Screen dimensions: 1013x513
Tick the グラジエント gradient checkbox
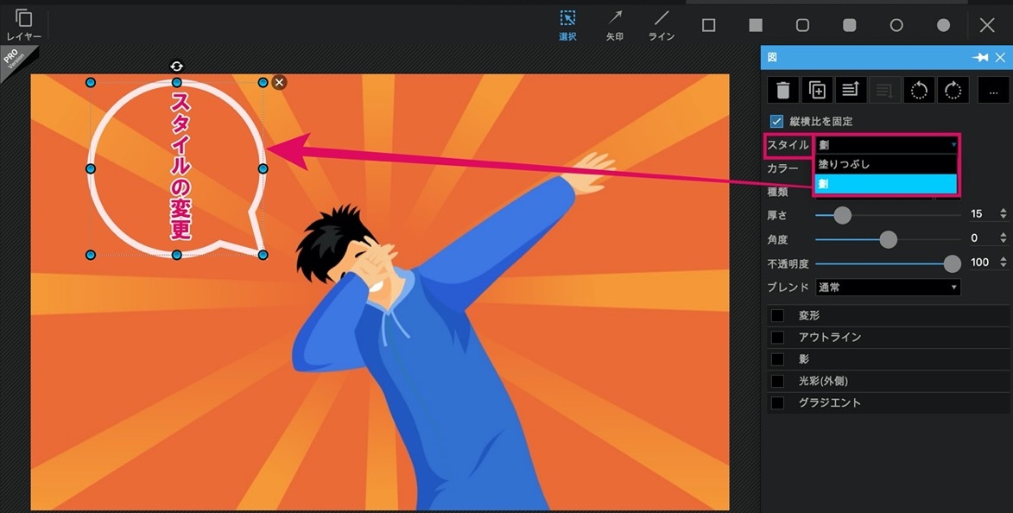[x=778, y=402]
